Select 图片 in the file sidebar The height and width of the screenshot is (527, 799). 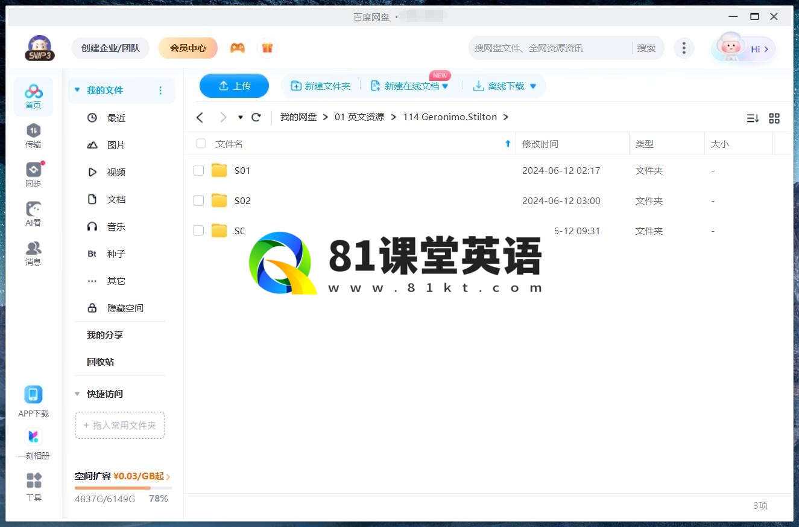116,145
